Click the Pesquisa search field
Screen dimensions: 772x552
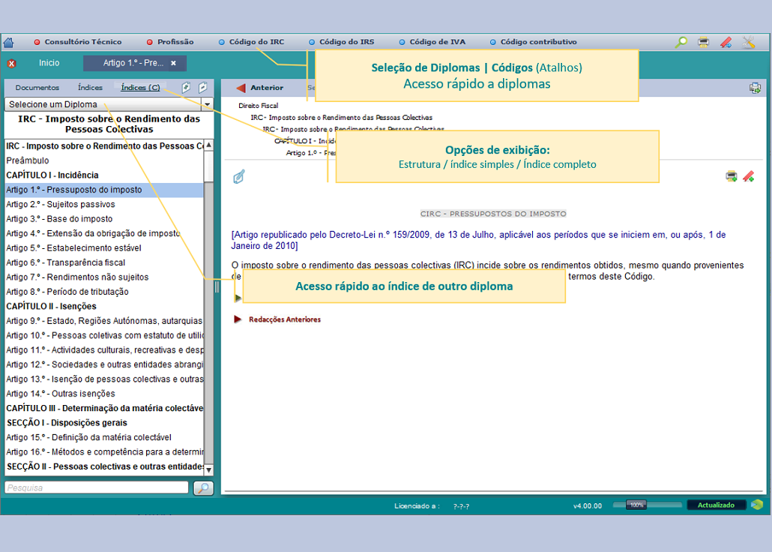tap(97, 488)
